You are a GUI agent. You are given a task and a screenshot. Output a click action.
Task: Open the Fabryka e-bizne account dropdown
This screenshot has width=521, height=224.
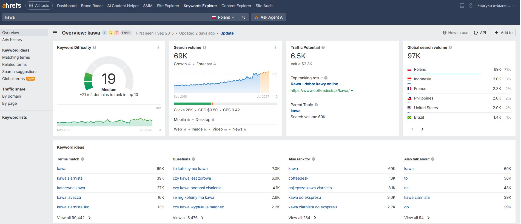coord(496,5)
